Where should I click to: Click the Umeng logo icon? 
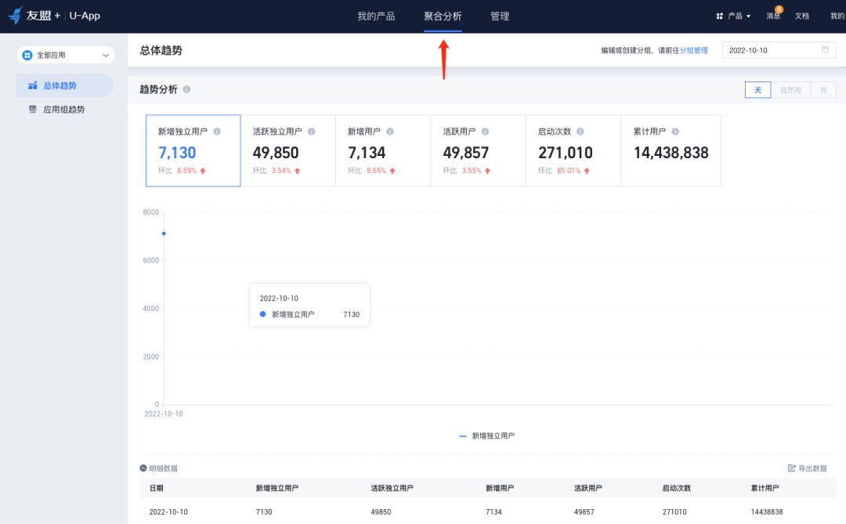tap(15, 16)
